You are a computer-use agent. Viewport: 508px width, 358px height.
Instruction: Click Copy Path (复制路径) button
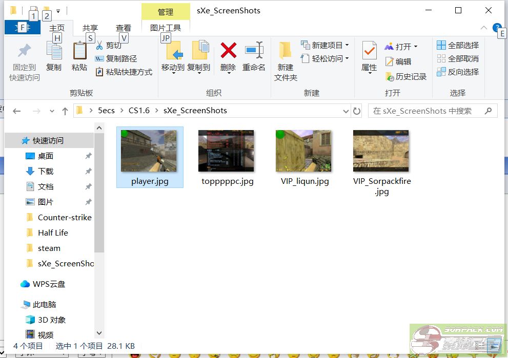(x=116, y=58)
